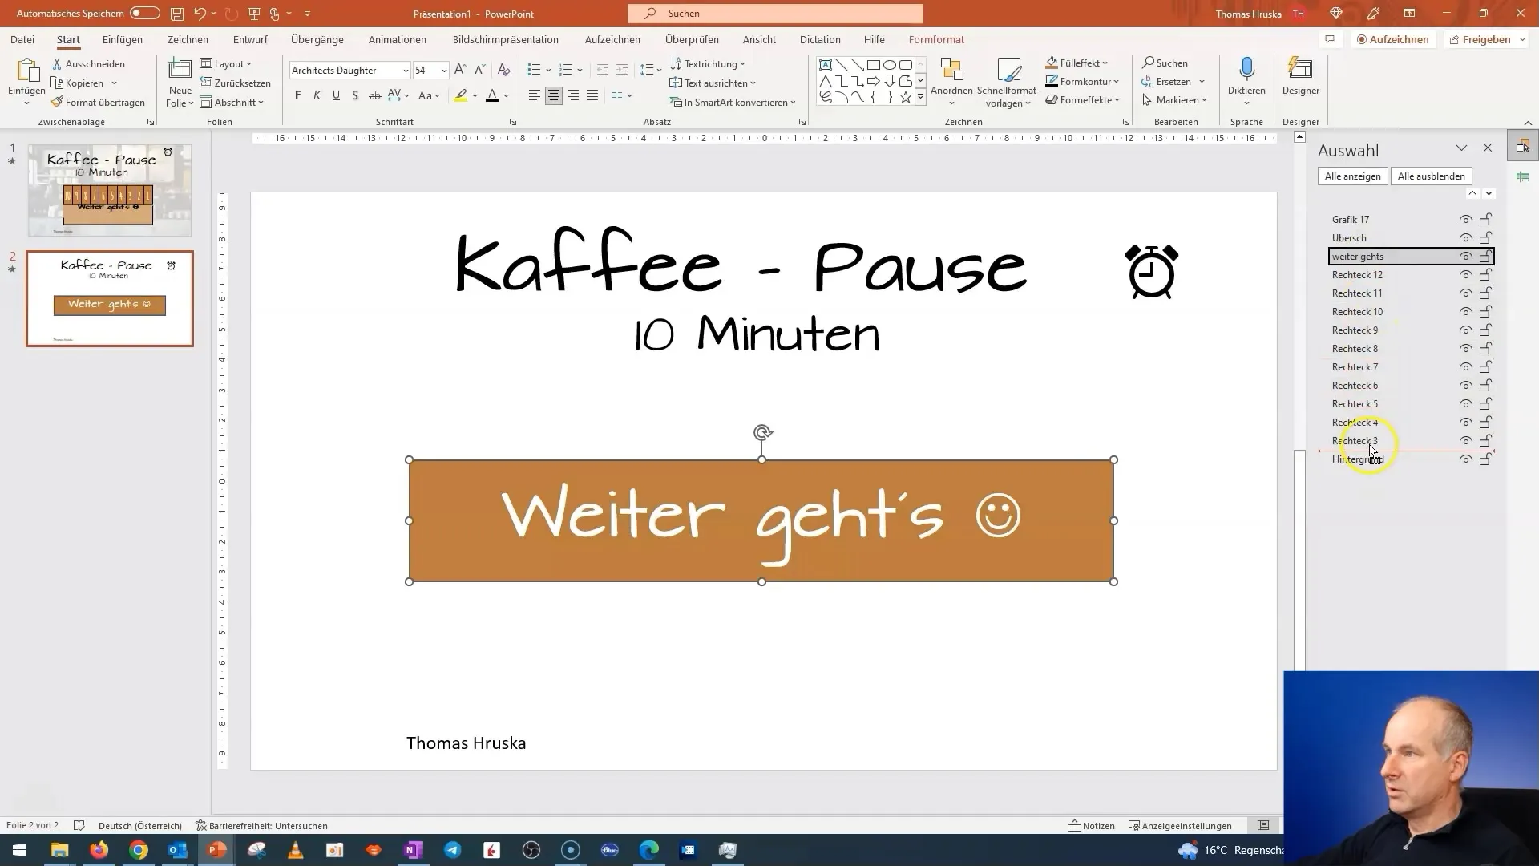Click 'Alle ausblenden' button in Auswahl panel
This screenshot has height=866, width=1539.
point(1431,176)
